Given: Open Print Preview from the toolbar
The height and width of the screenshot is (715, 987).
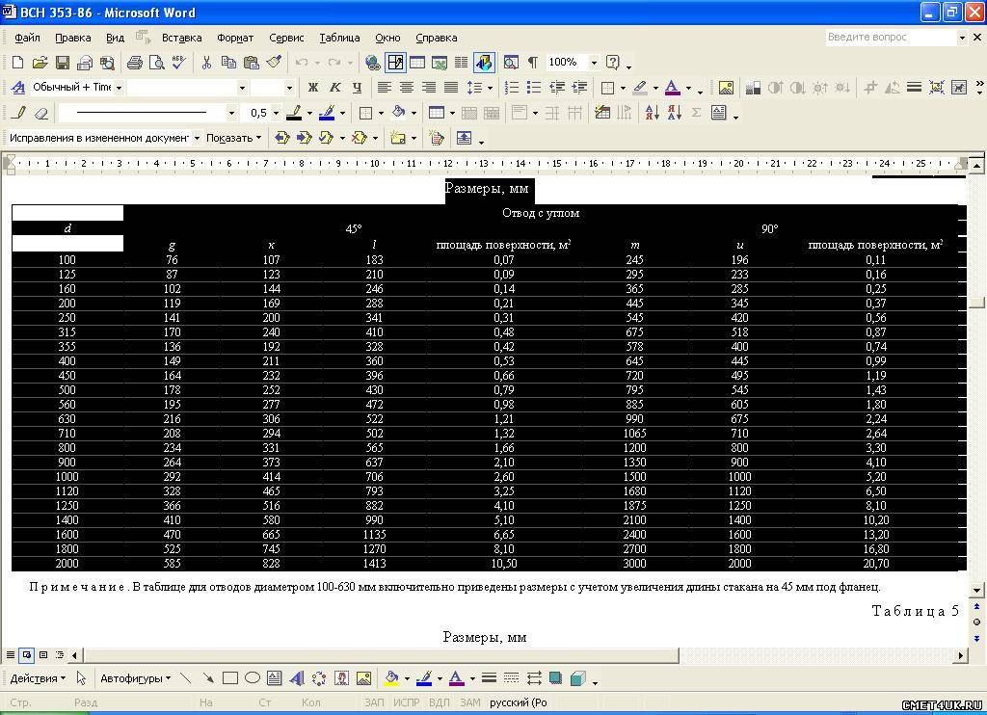Looking at the screenshot, I should pos(157,63).
